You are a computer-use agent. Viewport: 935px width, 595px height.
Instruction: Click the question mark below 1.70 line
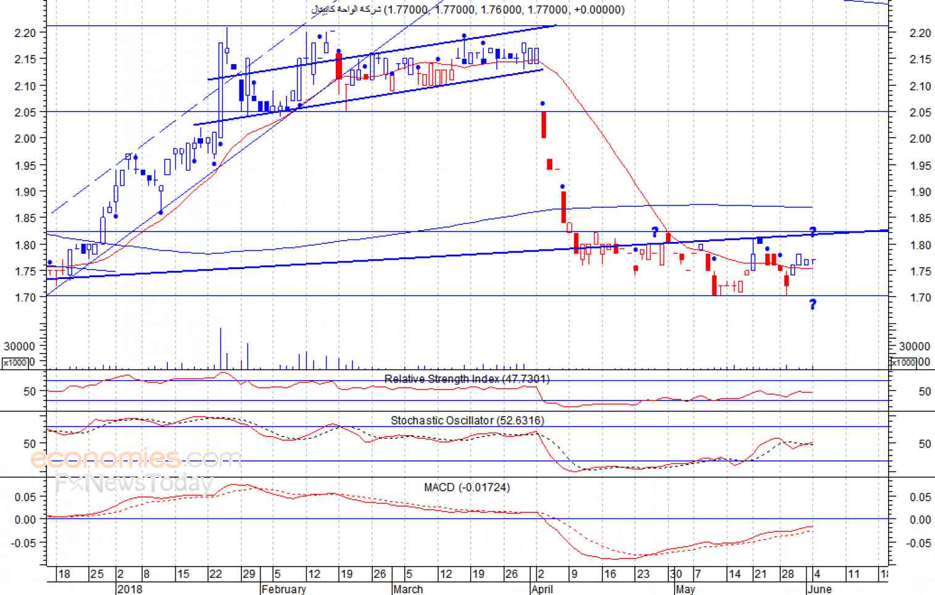(813, 304)
